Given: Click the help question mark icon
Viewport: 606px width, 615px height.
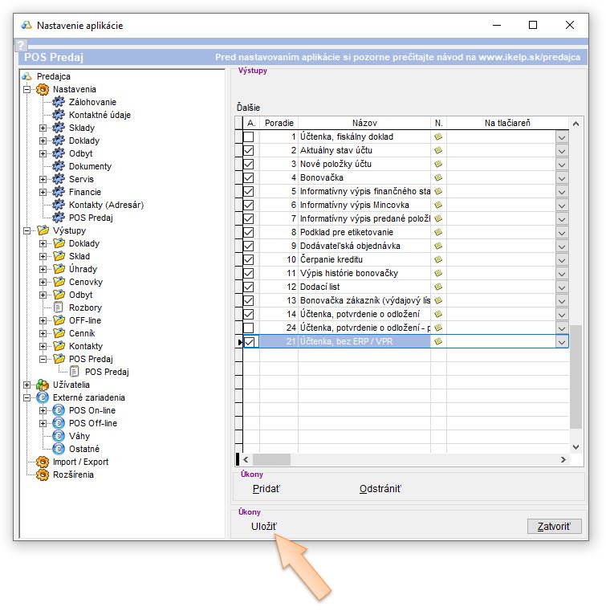Looking at the screenshot, I should [x=22, y=46].
